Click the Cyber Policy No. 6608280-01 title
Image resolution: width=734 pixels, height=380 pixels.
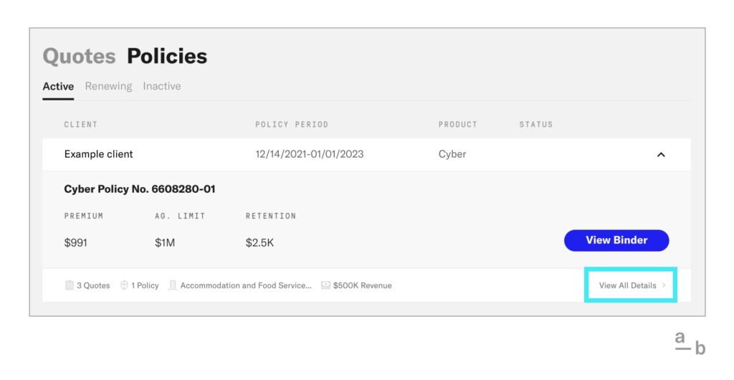coord(140,189)
